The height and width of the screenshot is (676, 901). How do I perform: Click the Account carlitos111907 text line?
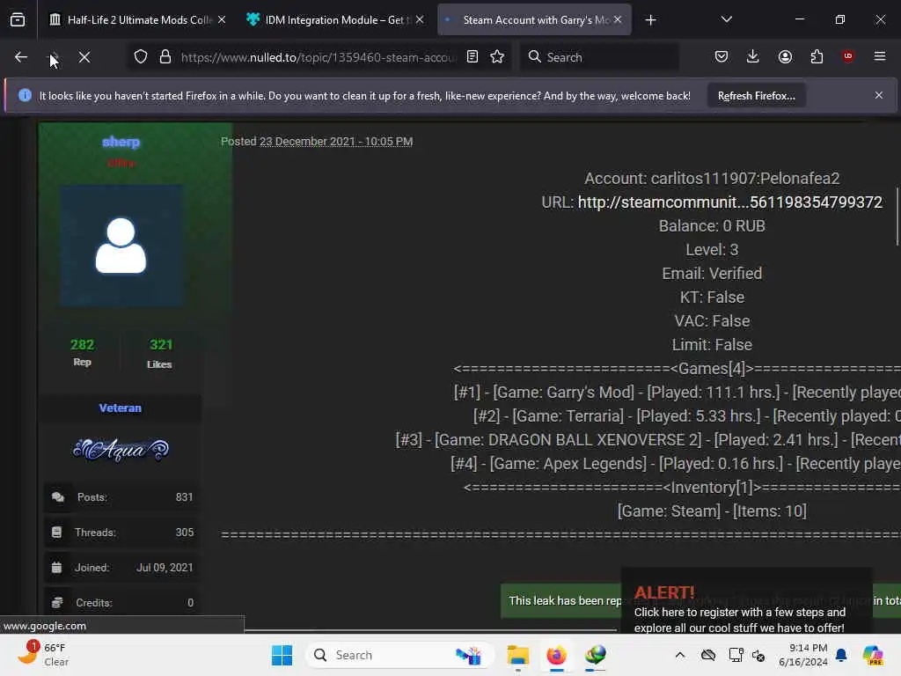(712, 178)
